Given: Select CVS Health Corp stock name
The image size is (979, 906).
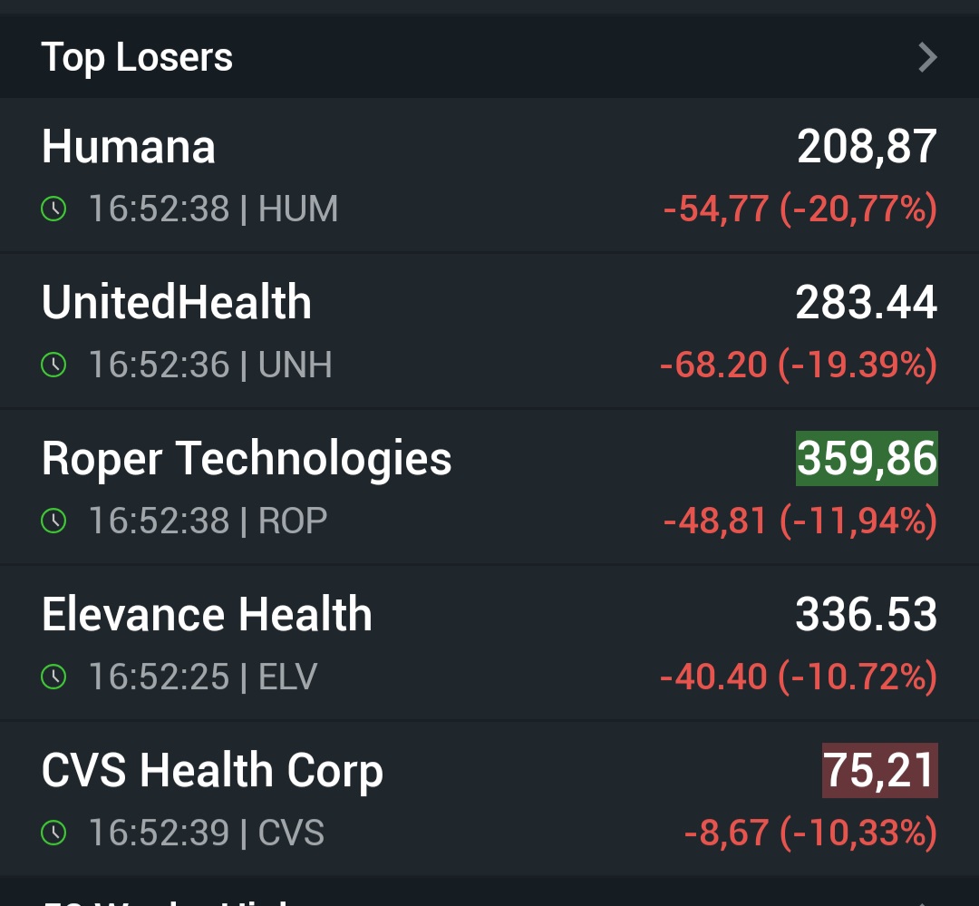Looking at the screenshot, I should click(212, 771).
